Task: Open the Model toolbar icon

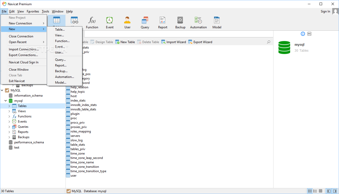Action: click(x=217, y=20)
